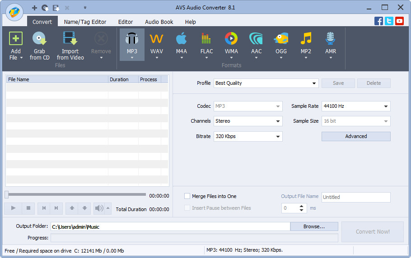The width and height of the screenshot is (411, 258).
Task: Select the FLAC output format
Action: click(206, 45)
